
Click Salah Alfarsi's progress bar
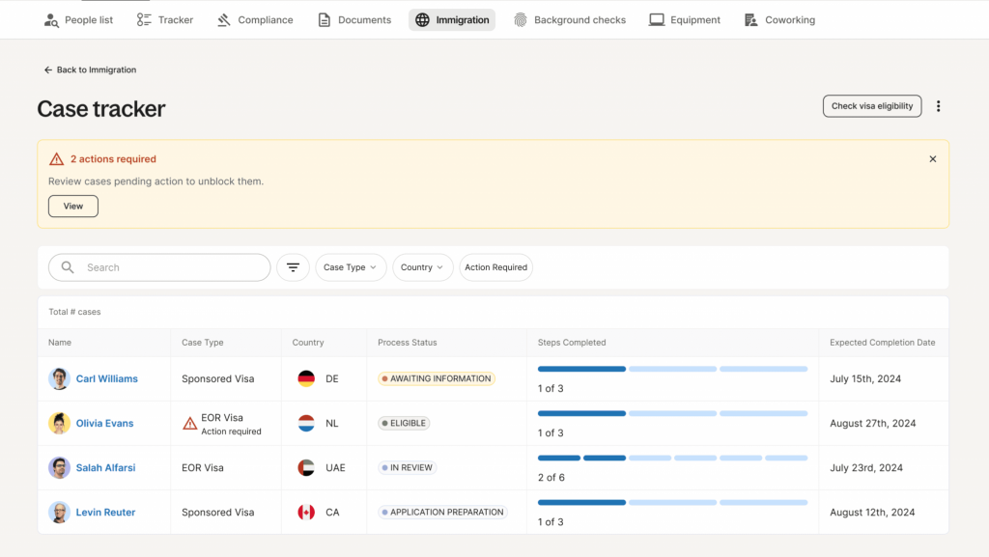(671, 458)
